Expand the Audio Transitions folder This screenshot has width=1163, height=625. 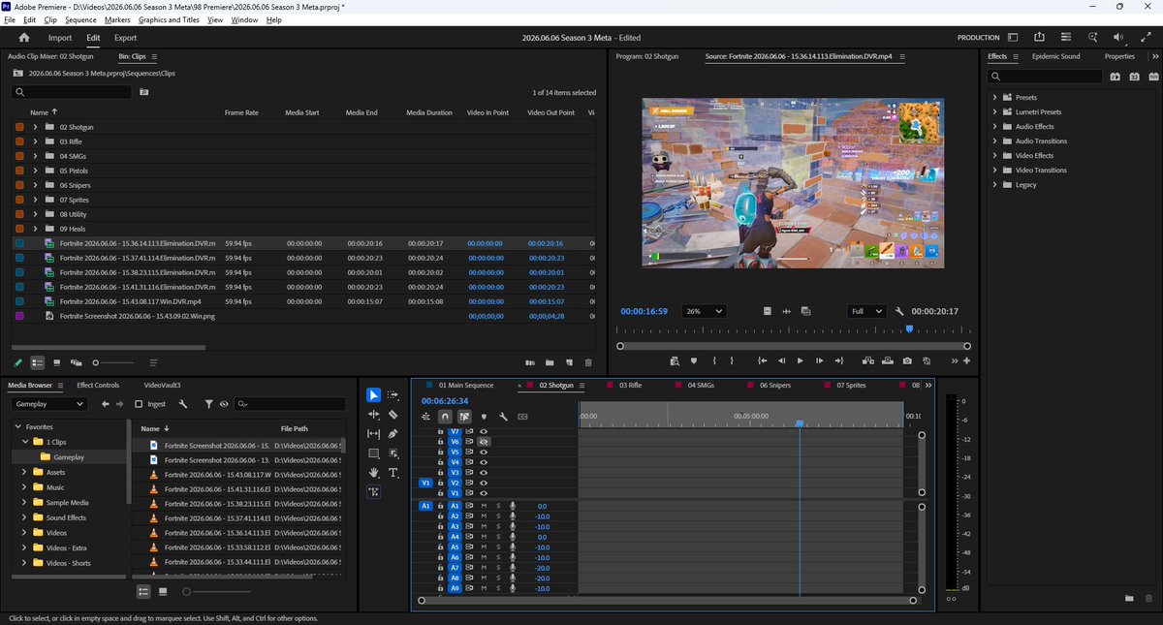995,141
